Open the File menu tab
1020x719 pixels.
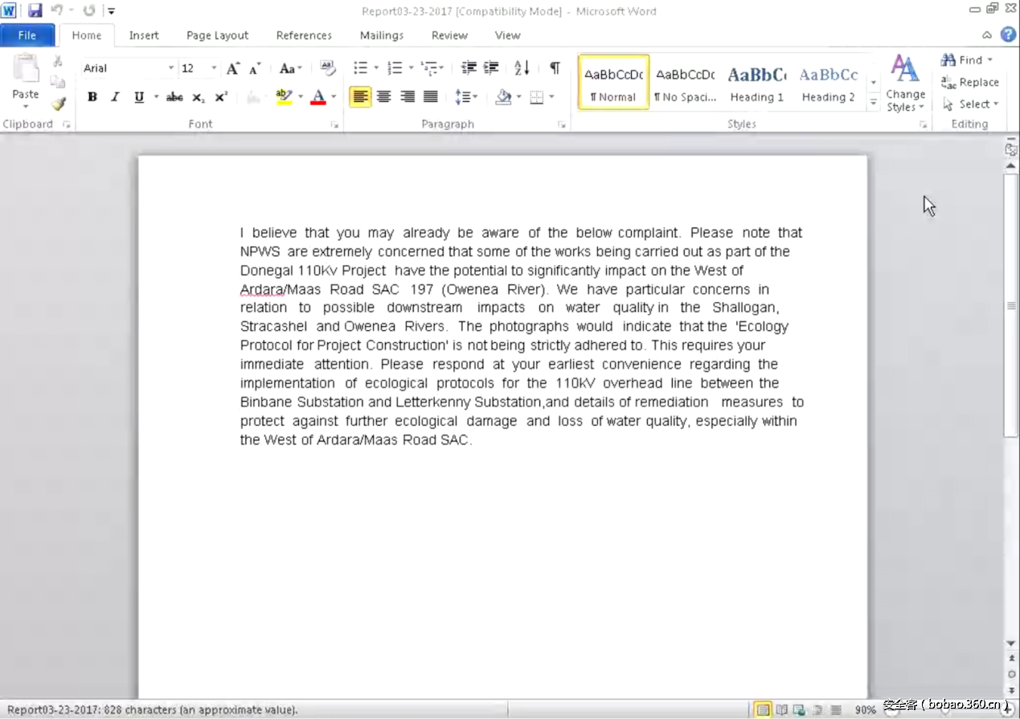pos(27,35)
